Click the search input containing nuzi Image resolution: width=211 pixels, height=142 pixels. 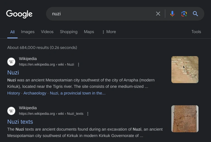click(100, 14)
